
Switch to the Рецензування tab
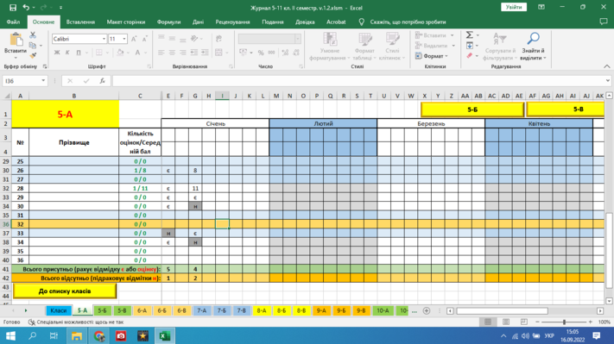point(232,22)
